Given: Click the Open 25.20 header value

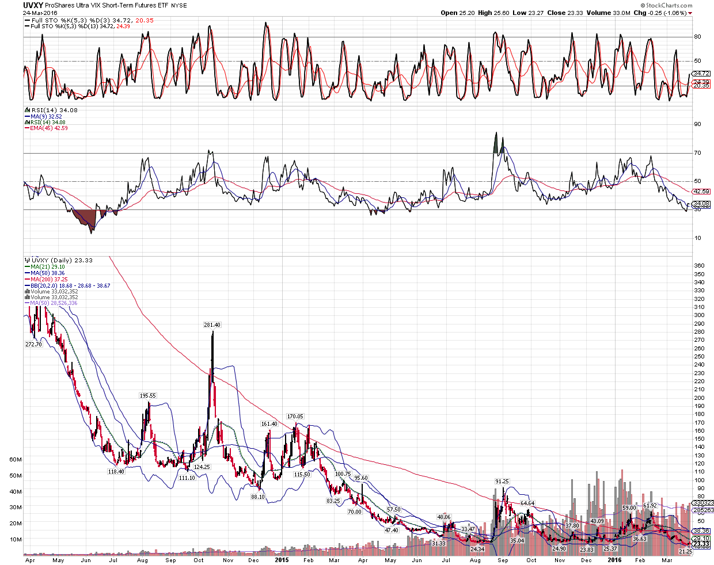Looking at the screenshot, I should click(457, 13).
